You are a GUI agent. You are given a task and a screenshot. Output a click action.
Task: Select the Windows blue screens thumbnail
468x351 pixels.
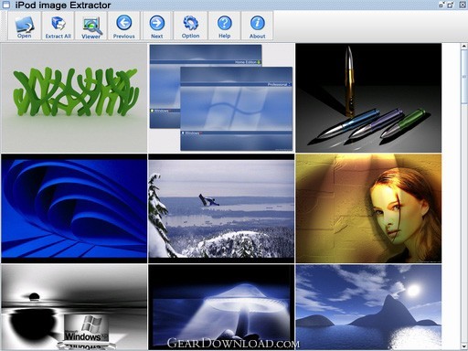(x=221, y=98)
